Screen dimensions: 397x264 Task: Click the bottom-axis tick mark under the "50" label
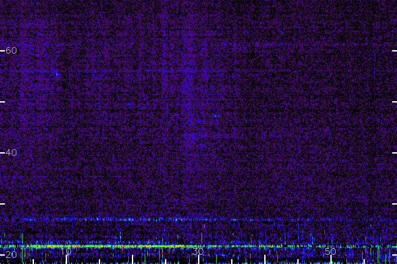point(331,260)
